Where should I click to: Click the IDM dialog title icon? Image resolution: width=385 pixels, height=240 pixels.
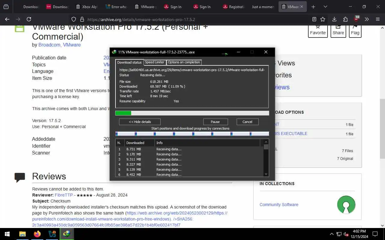click(x=114, y=52)
